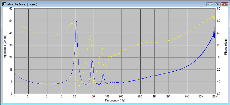230x105 pixels.
Task: Select the Frequency (Hz) axis label
Action: click(x=115, y=100)
